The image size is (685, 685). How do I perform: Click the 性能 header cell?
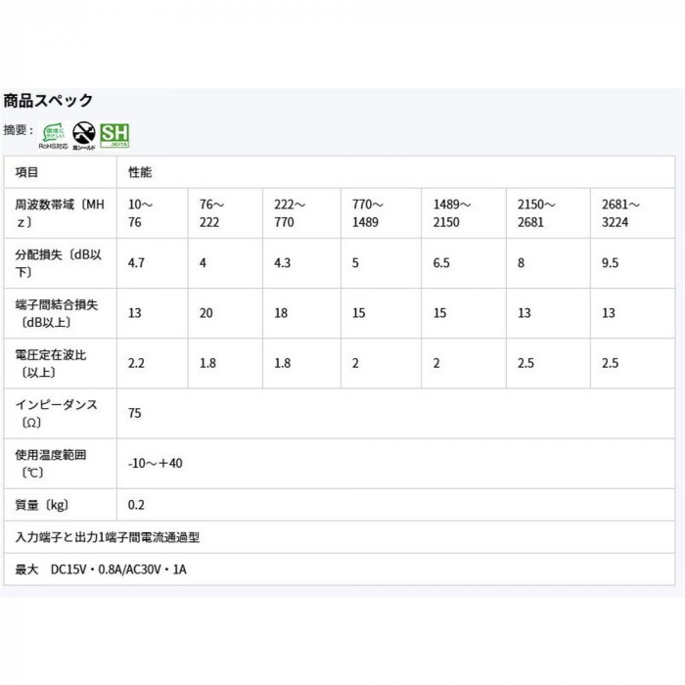pyautogui.click(x=395, y=172)
